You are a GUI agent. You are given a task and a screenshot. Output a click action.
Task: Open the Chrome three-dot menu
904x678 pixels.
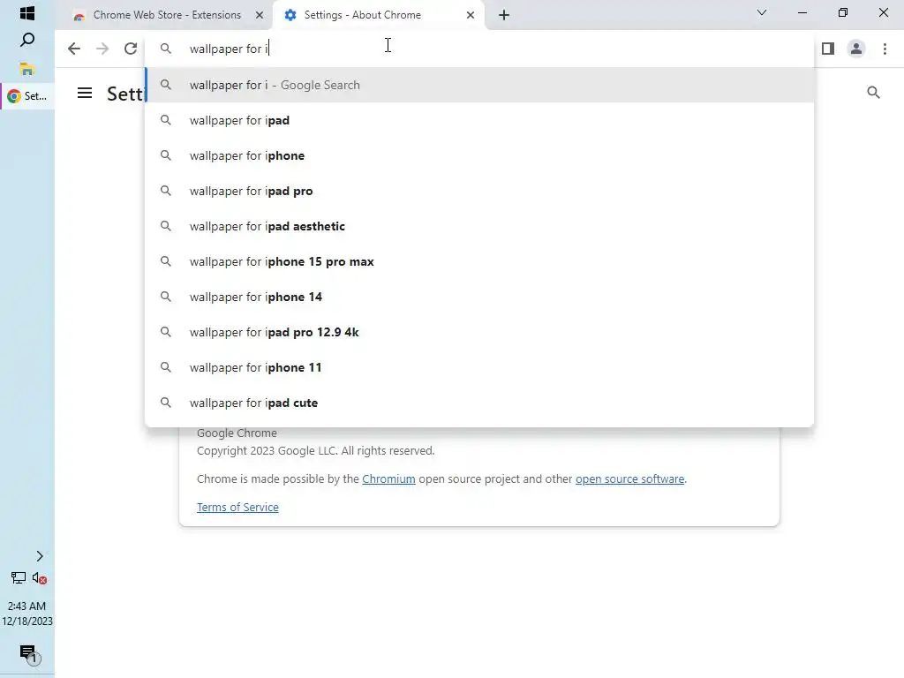pyautogui.click(x=885, y=49)
